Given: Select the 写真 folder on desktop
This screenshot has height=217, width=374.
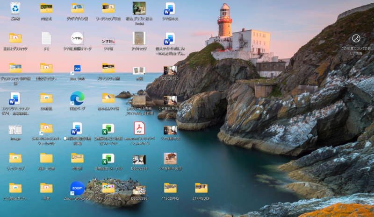Looking at the screenshot, I should [46, 188].
